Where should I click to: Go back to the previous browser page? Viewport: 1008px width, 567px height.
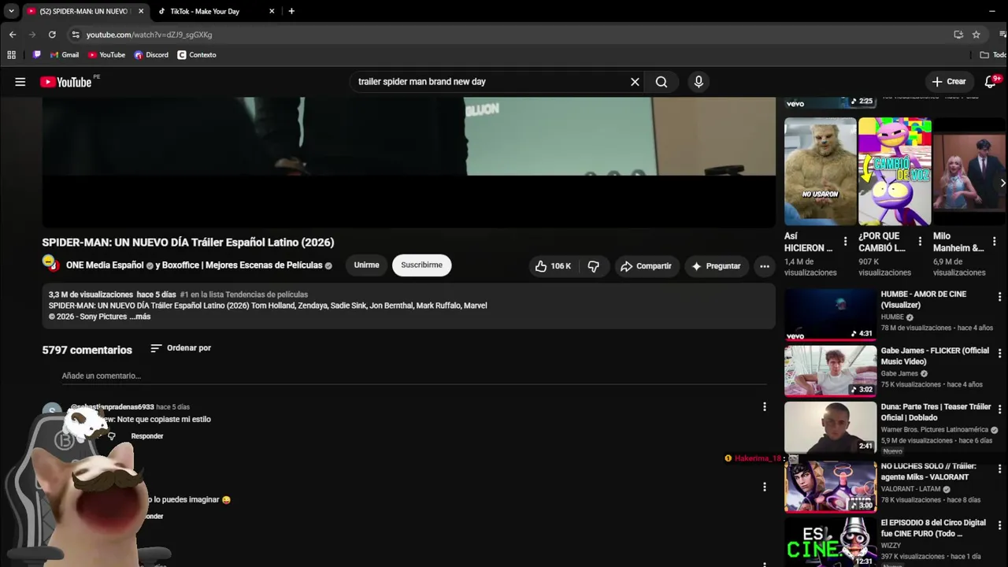pyautogui.click(x=13, y=35)
